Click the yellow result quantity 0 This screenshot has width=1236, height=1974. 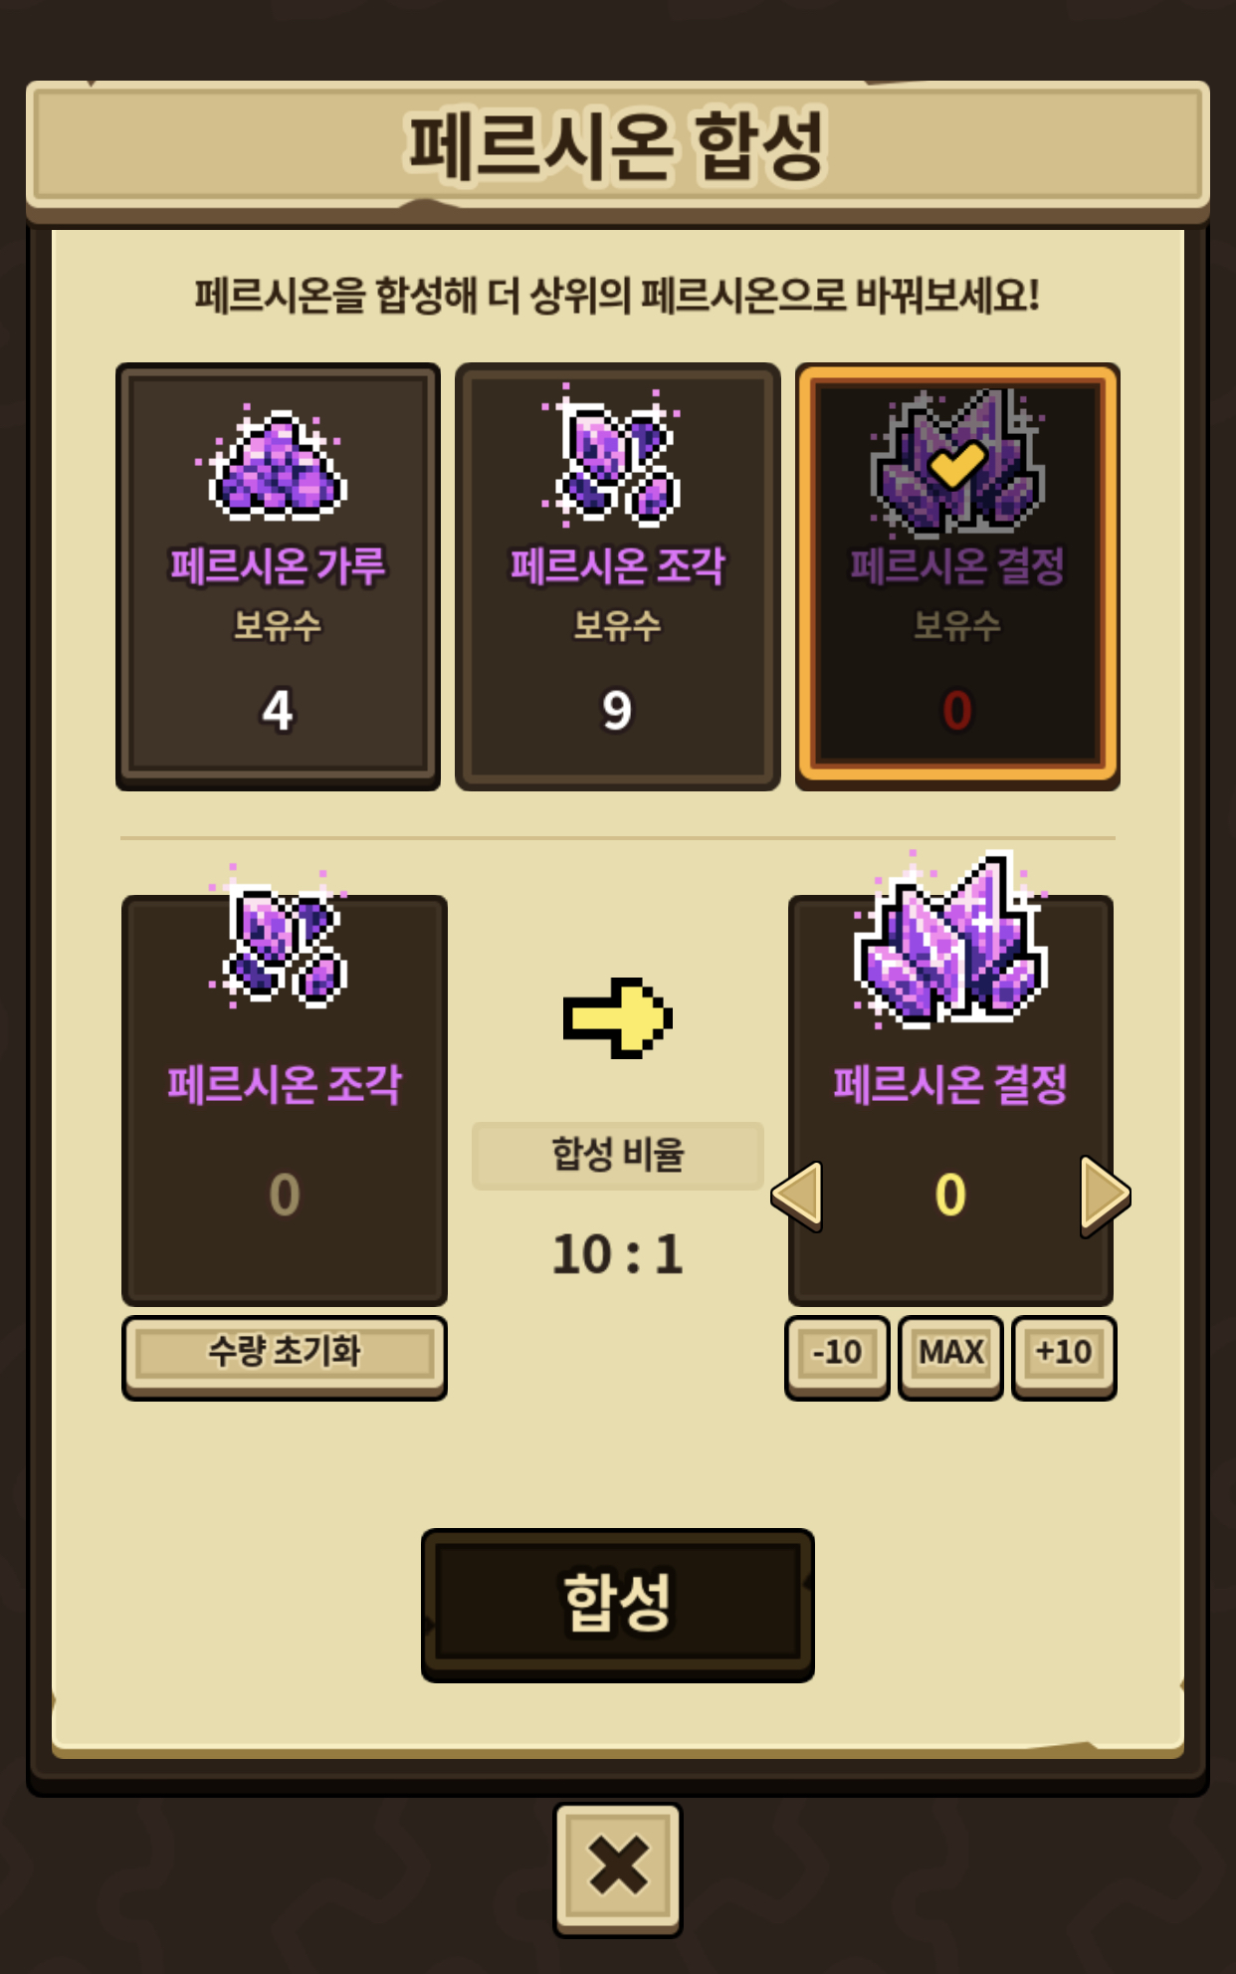(950, 1195)
